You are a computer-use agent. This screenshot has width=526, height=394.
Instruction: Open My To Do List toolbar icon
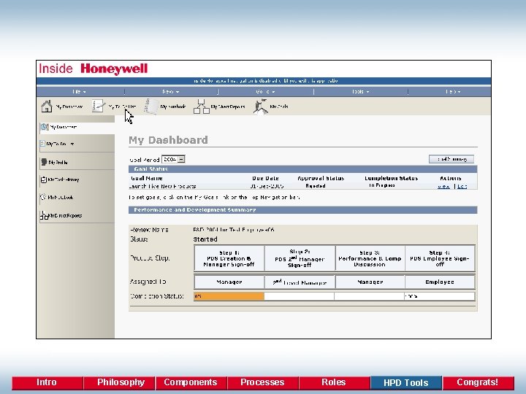[x=99, y=107]
